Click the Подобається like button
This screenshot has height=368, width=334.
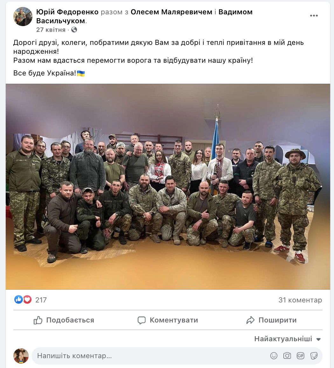(x=64, y=320)
